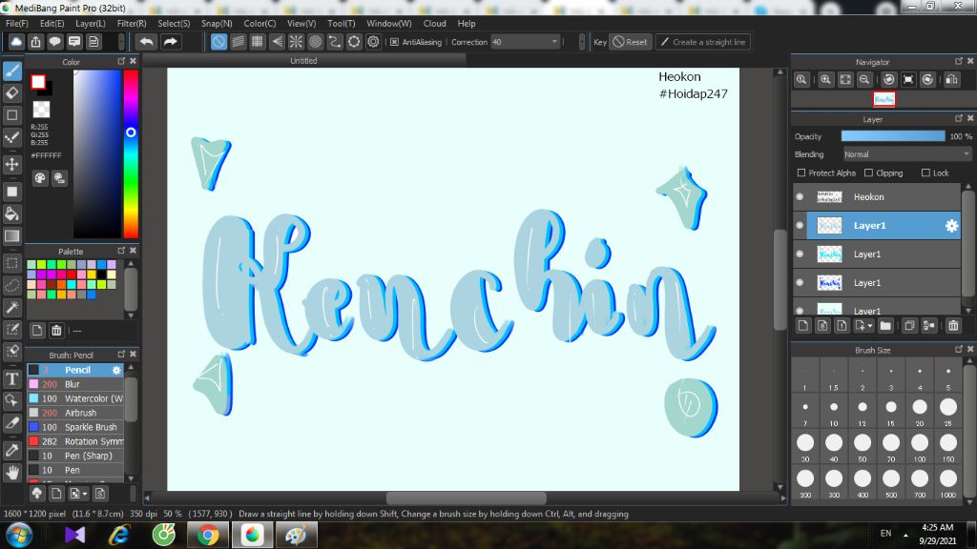This screenshot has width=977, height=549.
Task: Select the Text tool
Action: pos(11,378)
